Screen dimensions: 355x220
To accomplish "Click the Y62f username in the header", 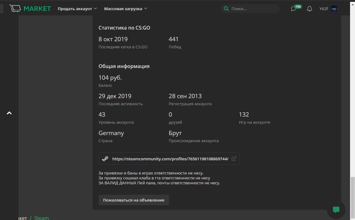I will point(324,9).
